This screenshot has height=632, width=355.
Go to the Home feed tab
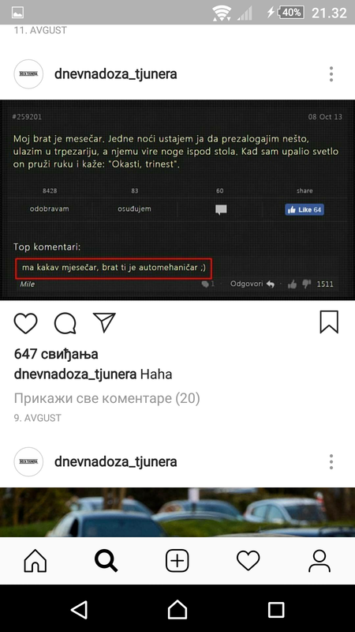35,561
